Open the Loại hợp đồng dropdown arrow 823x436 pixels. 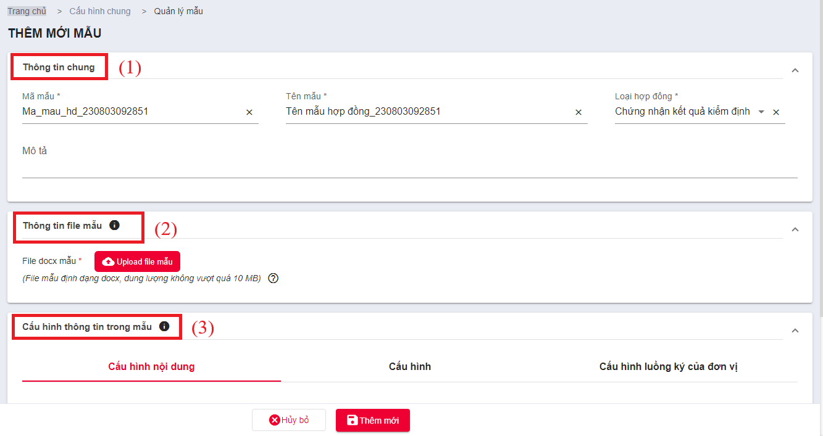click(761, 112)
